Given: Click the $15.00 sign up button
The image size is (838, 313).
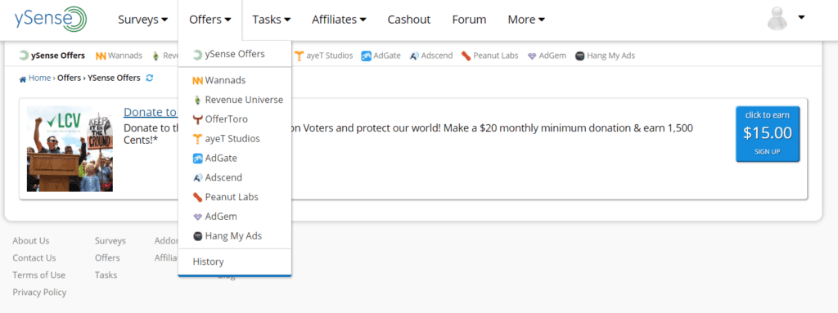Looking at the screenshot, I should pyautogui.click(x=768, y=133).
